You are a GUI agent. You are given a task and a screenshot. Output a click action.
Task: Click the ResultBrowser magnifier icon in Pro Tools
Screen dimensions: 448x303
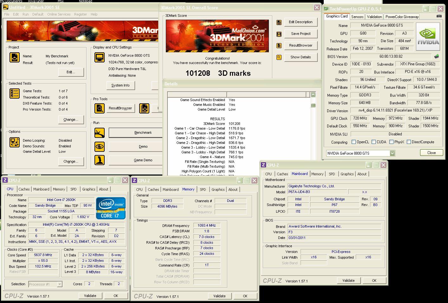point(100,108)
